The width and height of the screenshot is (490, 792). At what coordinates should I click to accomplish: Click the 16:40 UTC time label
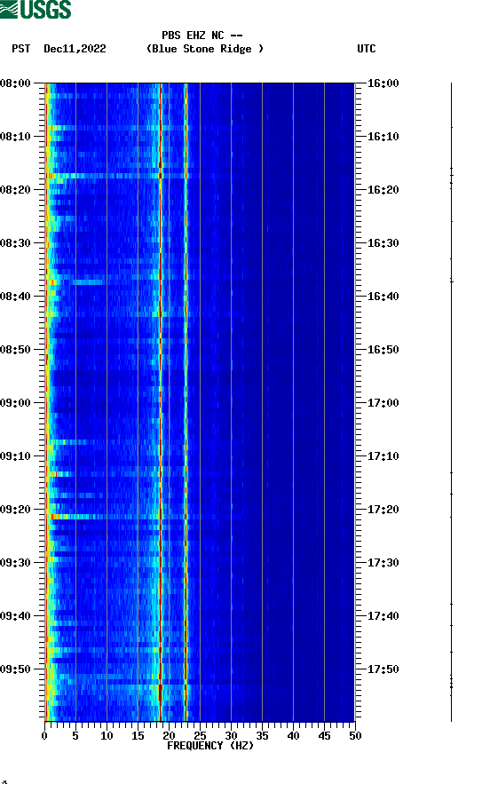click(383, 297)
